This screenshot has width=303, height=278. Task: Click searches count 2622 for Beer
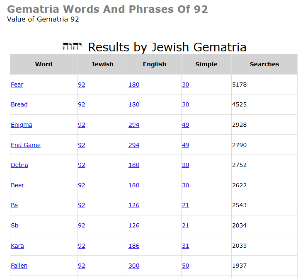click(240, 185)
